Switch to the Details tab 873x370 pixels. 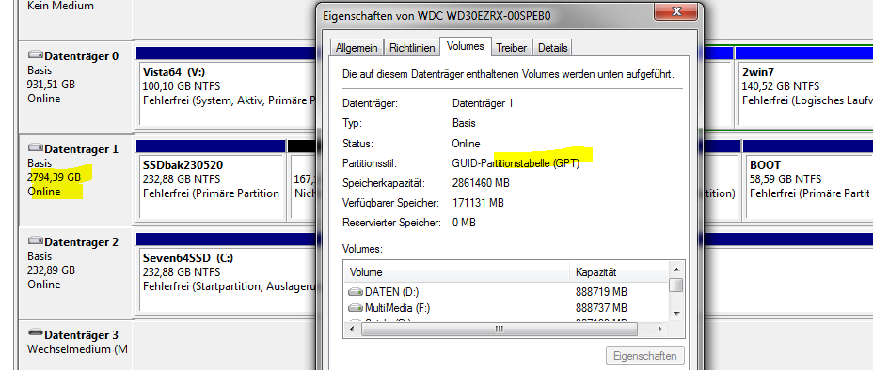pyautogui.click(x=552, y=48)
